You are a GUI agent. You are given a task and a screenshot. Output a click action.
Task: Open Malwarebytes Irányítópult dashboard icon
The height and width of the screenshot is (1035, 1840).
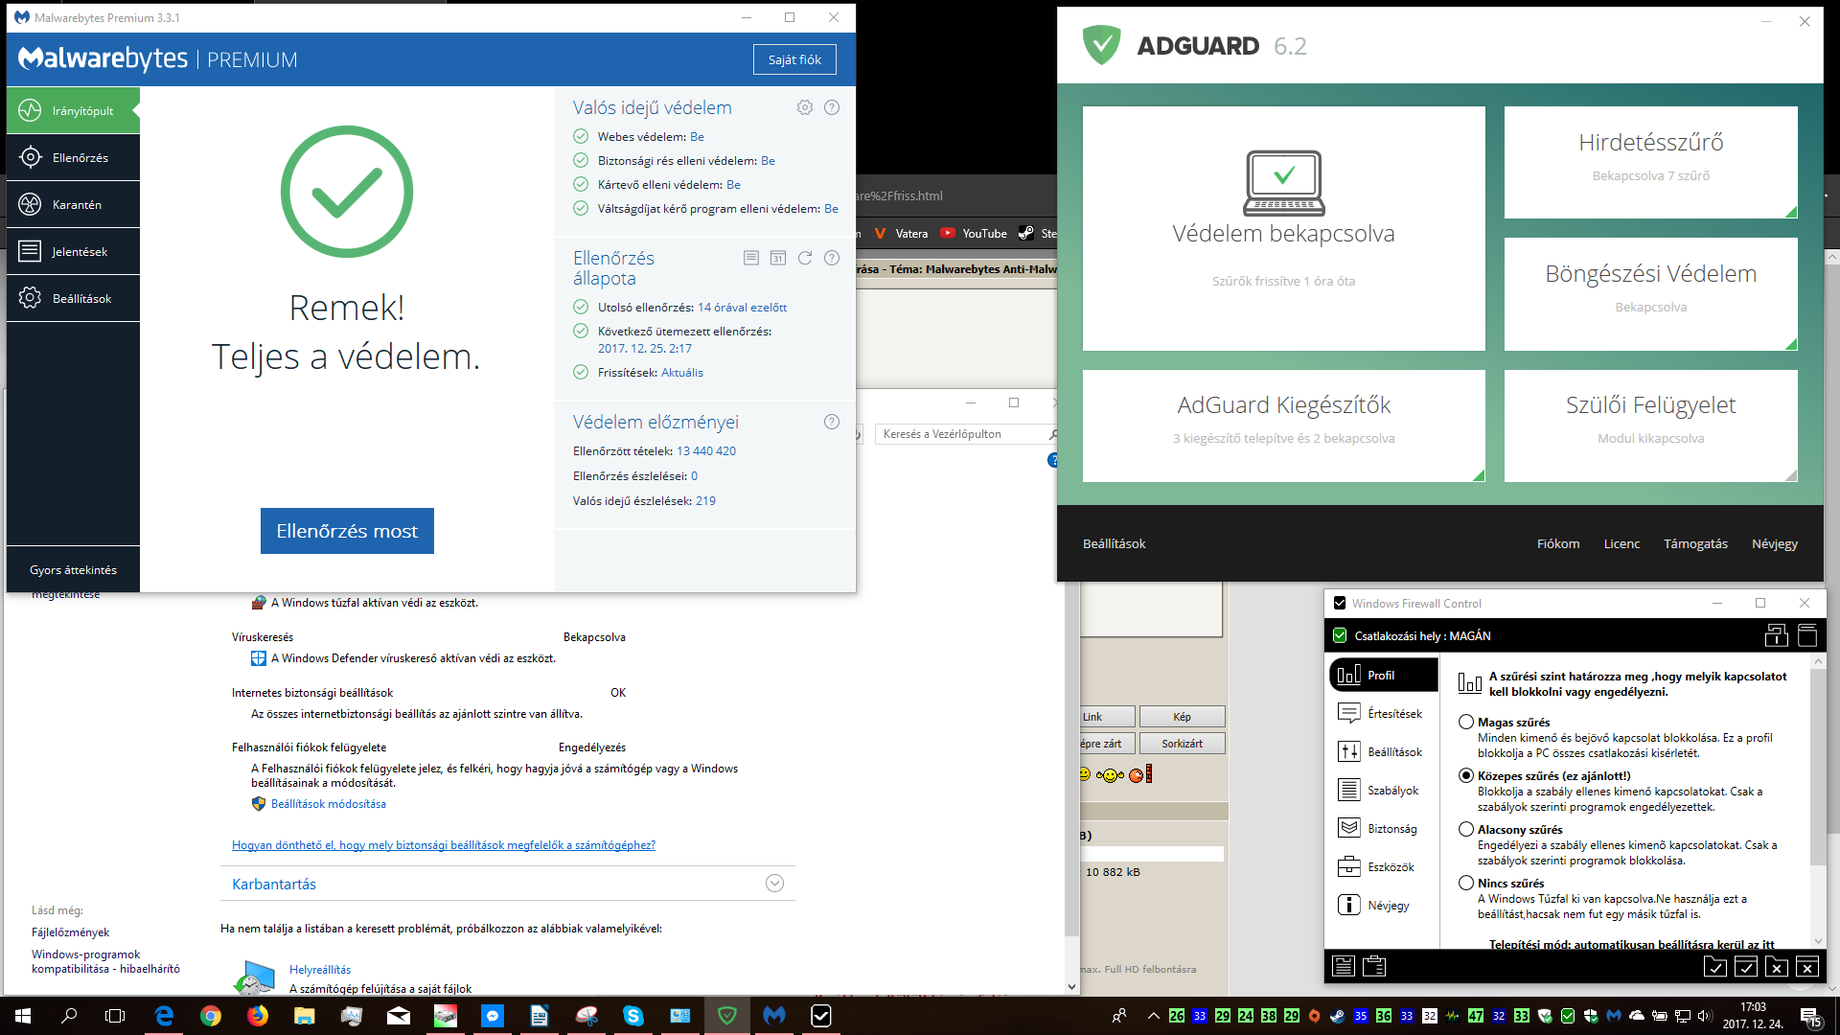tap(30, 110)
